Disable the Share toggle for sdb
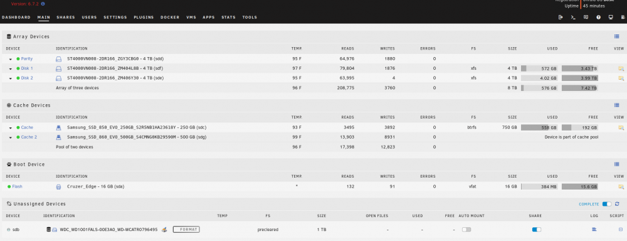This screenshot has width=627, height=241. (x=536, y=230)
